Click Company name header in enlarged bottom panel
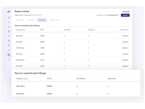 (22, 78)
